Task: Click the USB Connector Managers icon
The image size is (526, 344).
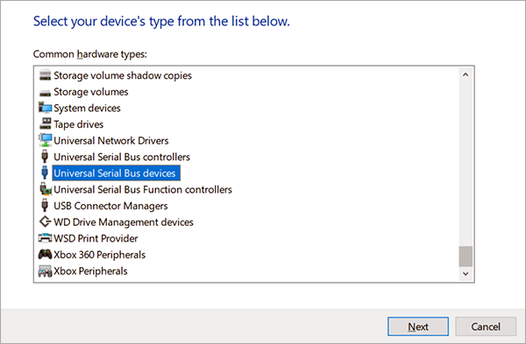Action: 45,206
